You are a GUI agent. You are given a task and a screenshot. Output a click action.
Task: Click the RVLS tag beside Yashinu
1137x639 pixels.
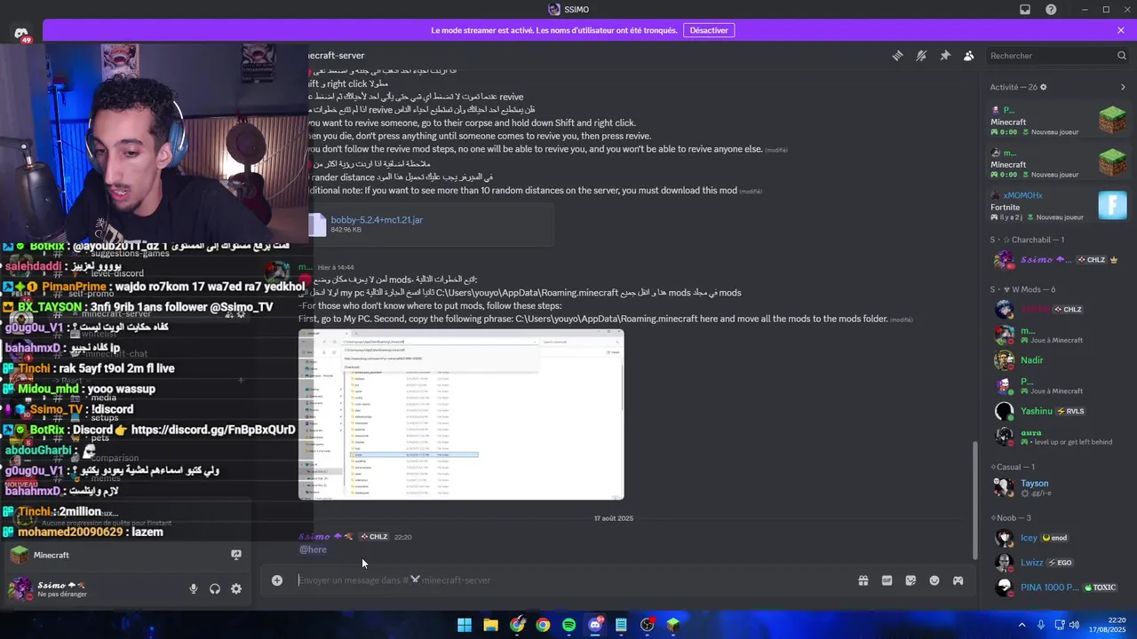pyautogui.click(x=1070, y=411)
